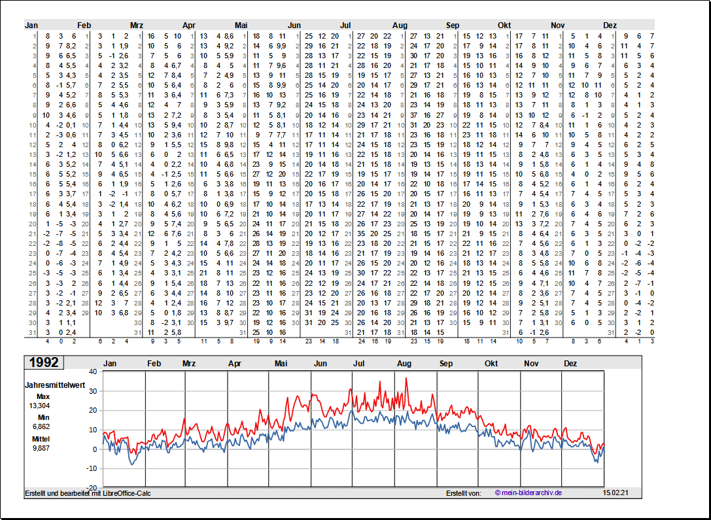
Task: Click the Dez header in the top table
Action: pyautogui.click(x=610, y=26)
